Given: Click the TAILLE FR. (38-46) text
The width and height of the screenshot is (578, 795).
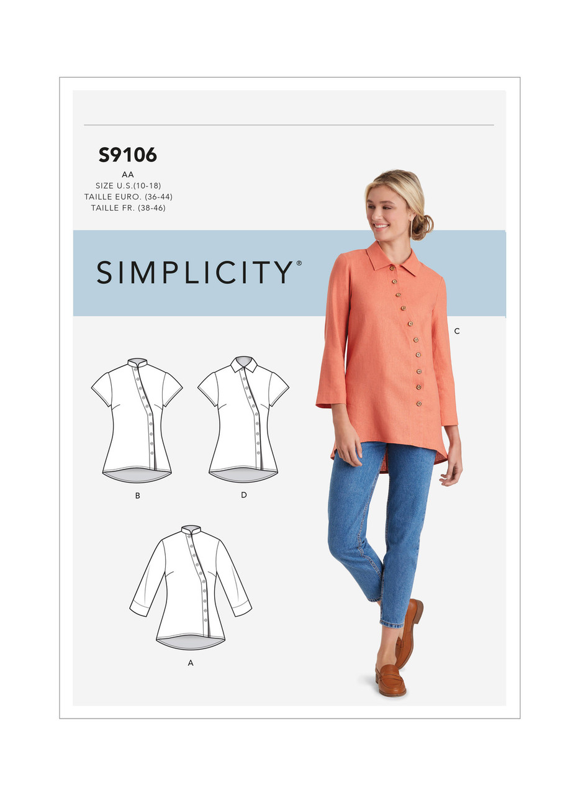Looking at the screenshot, I should coord(129,208).
